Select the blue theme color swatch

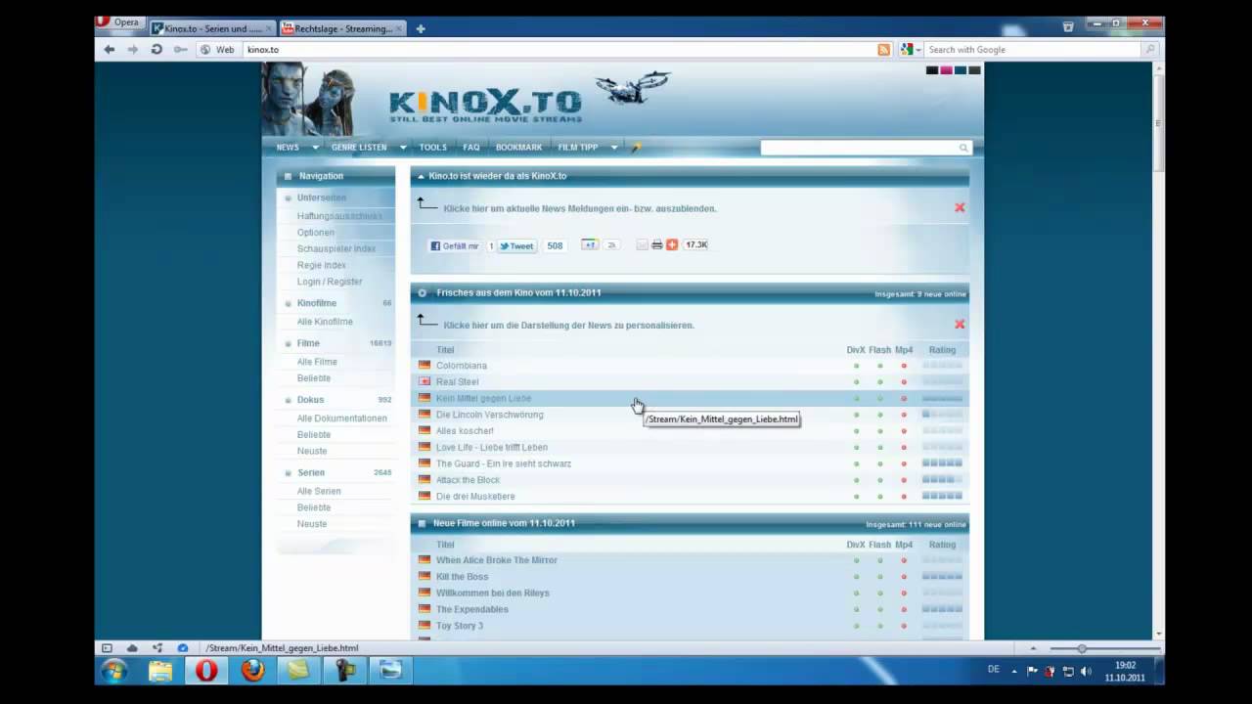click(960, 70)
